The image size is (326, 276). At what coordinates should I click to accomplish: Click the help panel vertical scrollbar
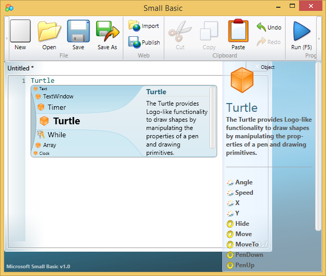tap(318, 147)
